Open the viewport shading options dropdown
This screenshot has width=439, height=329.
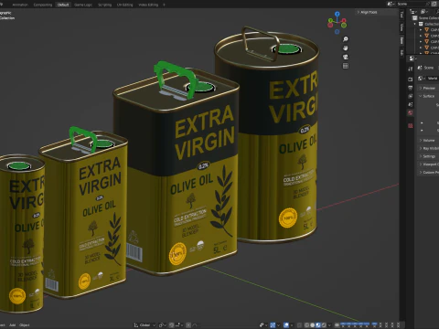tap(329, 325)
